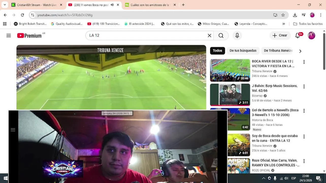Viewport: 326px width, 183px height.
Task: Open Todos los favoritos folder
Action: (308, 24)
